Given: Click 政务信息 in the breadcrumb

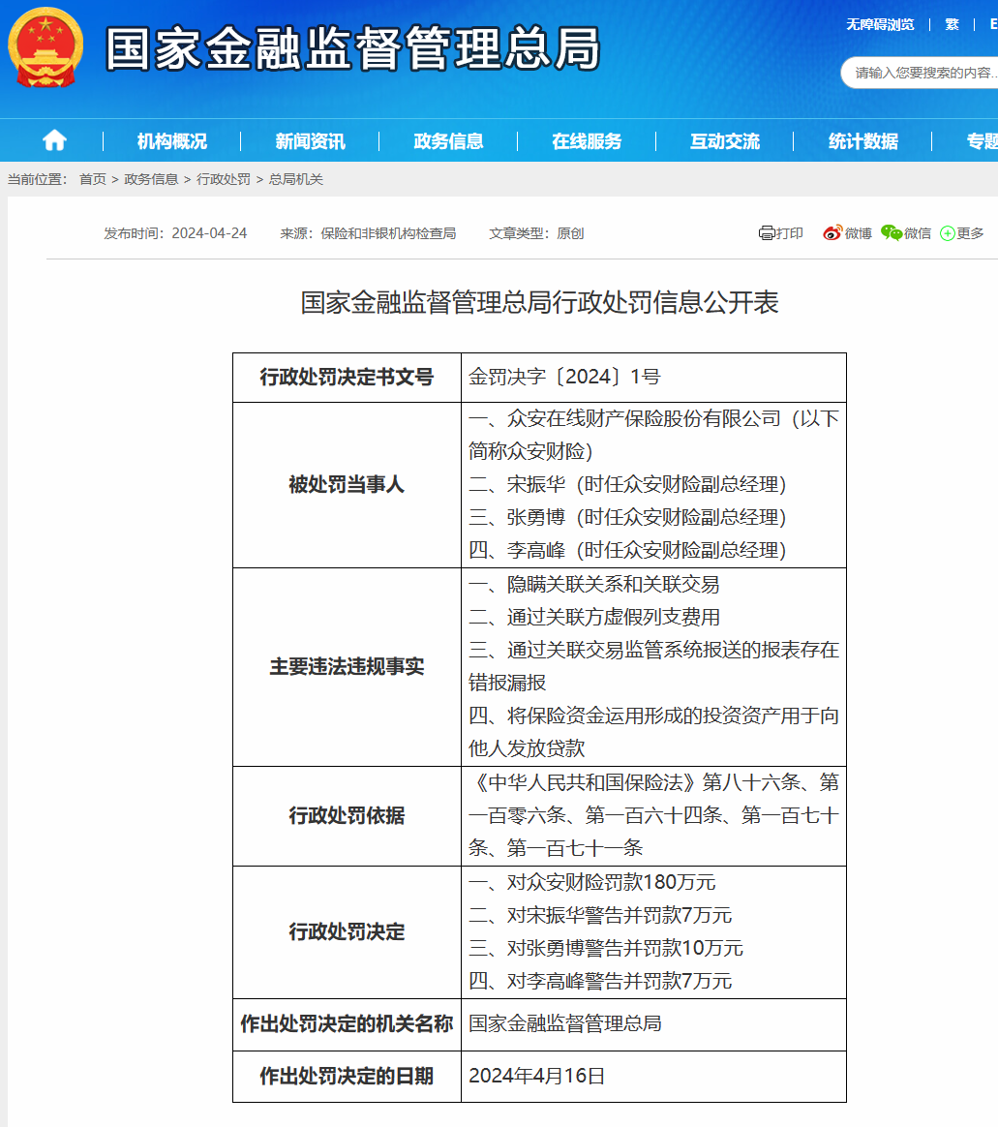Looking at the screenshot, I should click(151, 179).
